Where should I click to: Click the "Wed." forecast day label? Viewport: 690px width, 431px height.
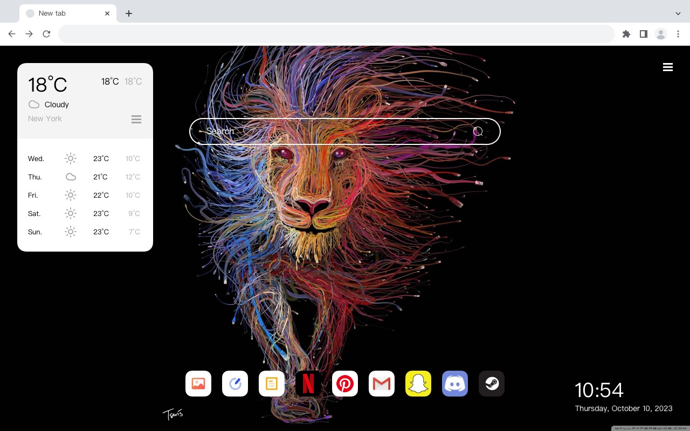36,158
